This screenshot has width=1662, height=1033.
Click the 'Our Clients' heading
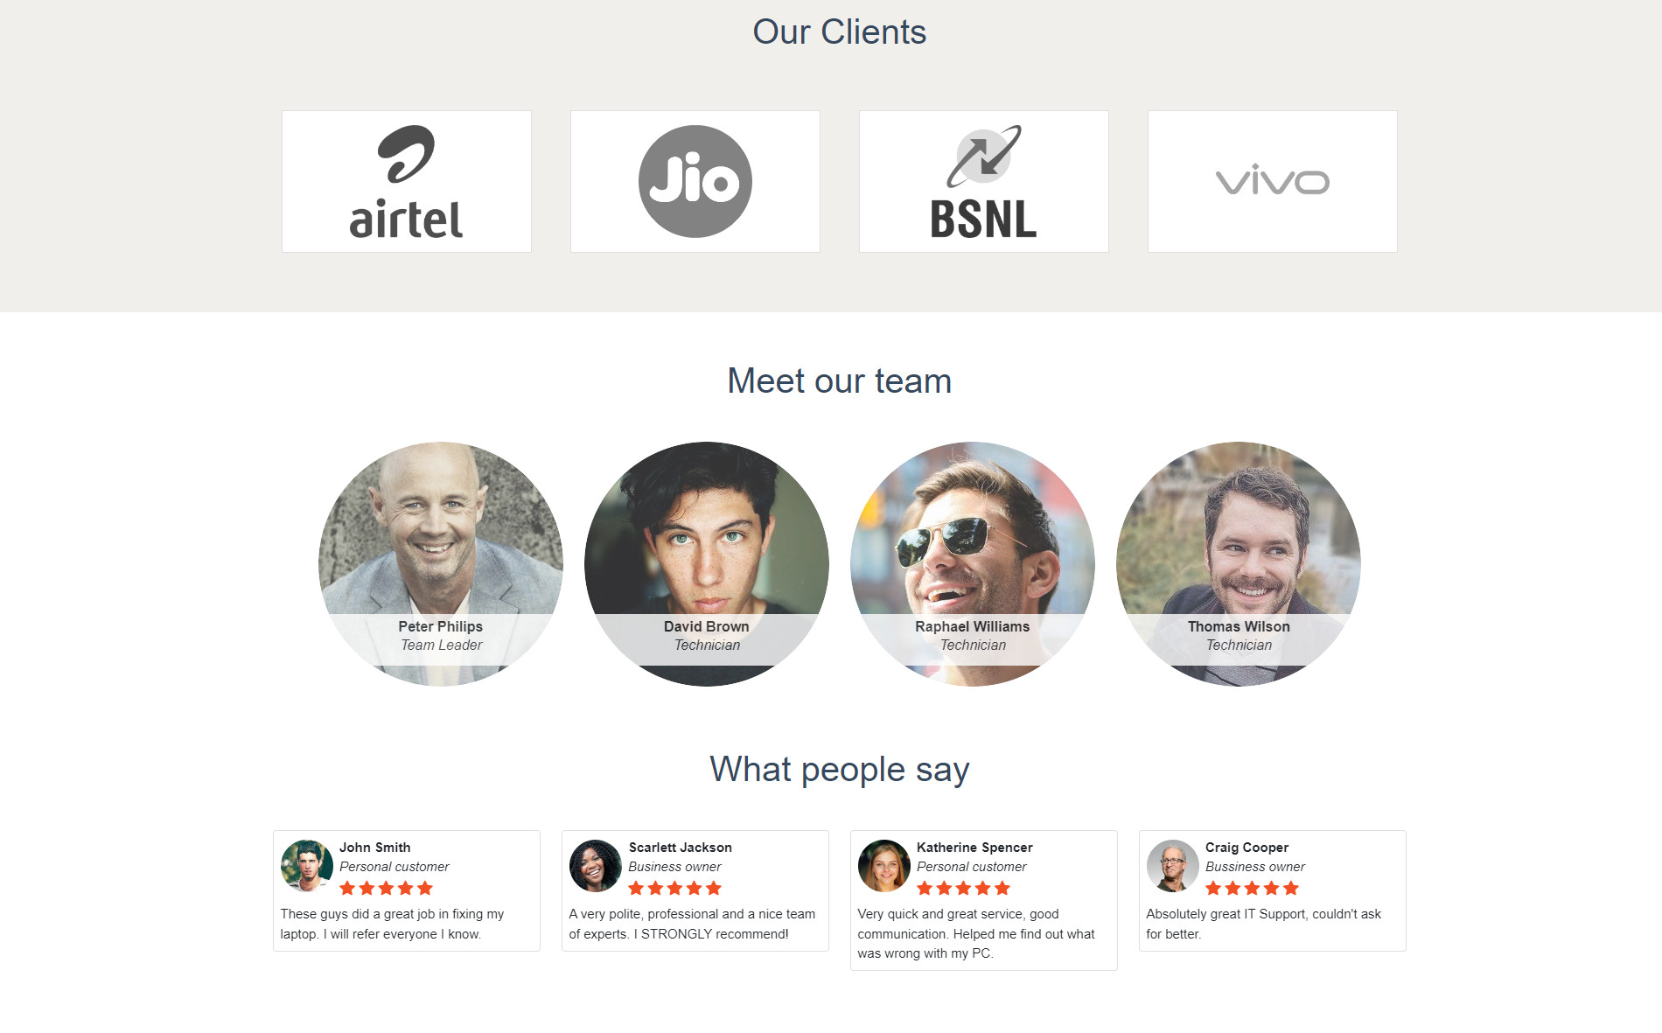point(839,32)
